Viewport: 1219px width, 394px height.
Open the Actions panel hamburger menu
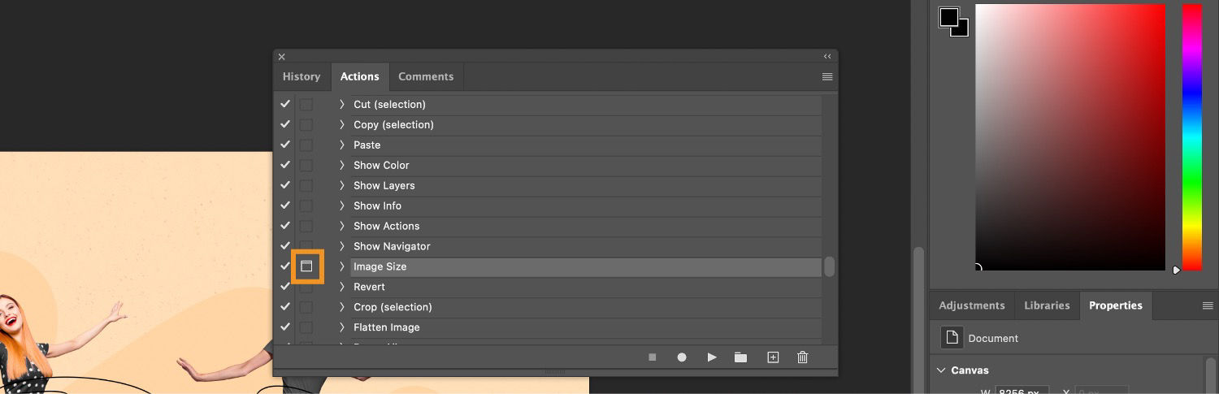[827, 77]
